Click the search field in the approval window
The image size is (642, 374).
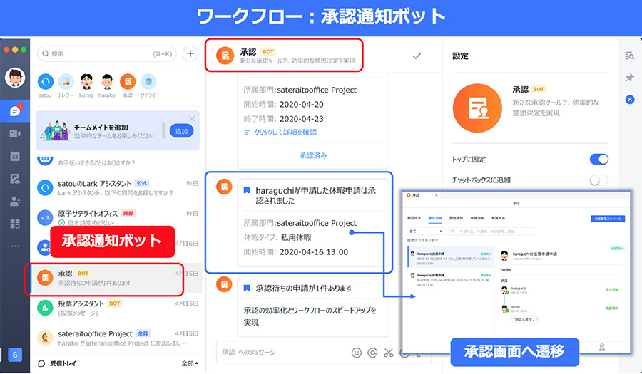pyautogui.click(x=492, y=232)
